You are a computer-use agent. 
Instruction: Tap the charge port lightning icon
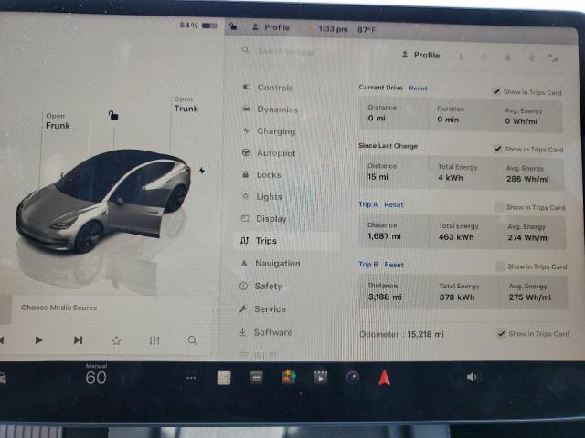click(202, 171)
